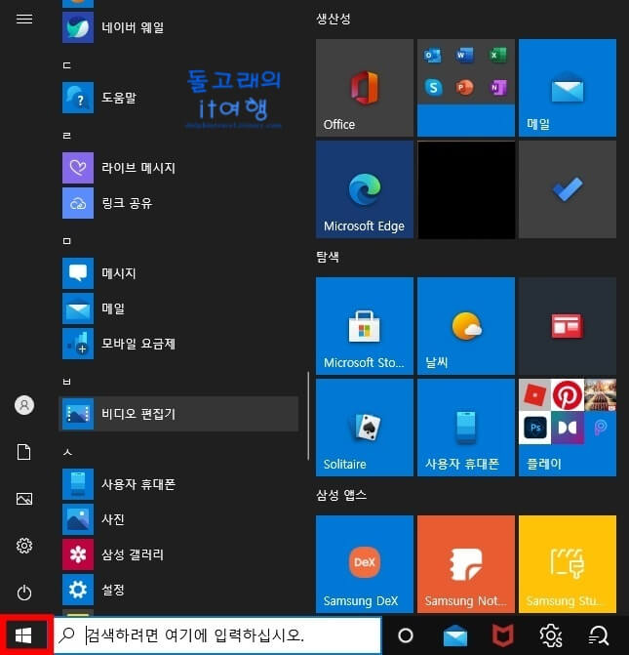Open 링크 공유 app

[x=179, y=203]
